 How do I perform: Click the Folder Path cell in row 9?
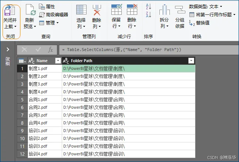coord(128,131)
